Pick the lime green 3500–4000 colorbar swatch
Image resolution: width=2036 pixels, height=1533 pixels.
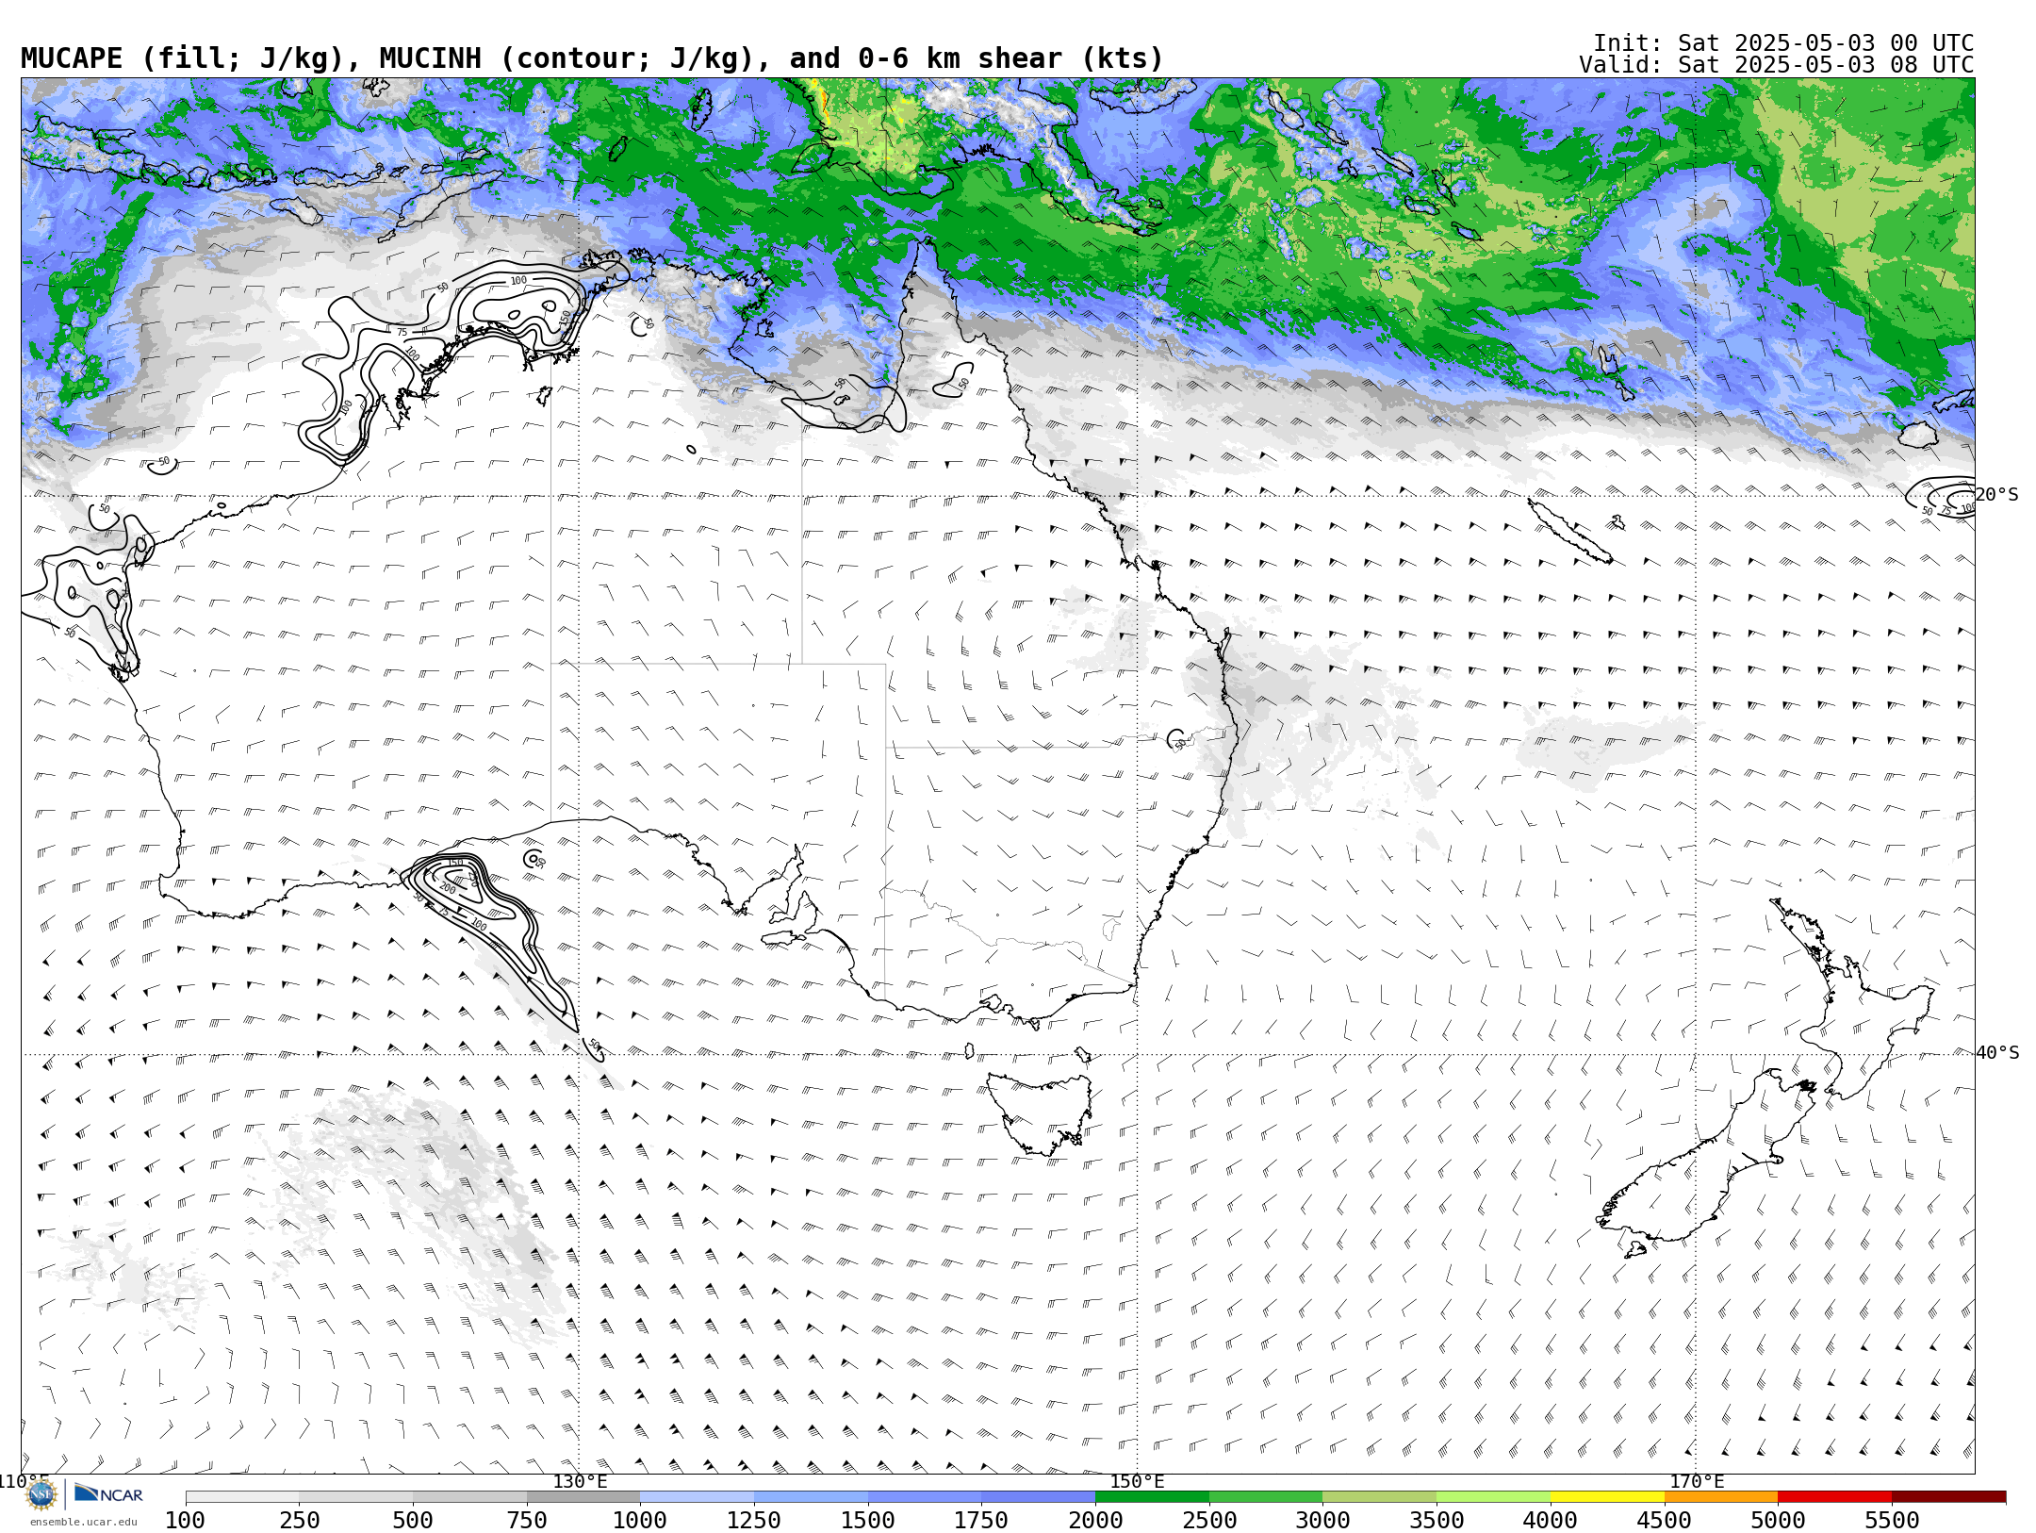click(1493, 1497)
